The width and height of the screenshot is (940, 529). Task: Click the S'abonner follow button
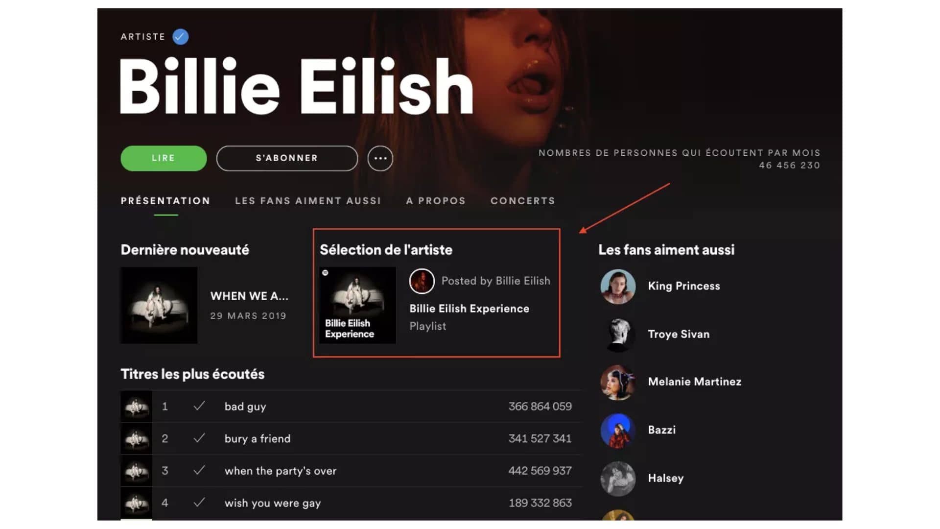287,158
